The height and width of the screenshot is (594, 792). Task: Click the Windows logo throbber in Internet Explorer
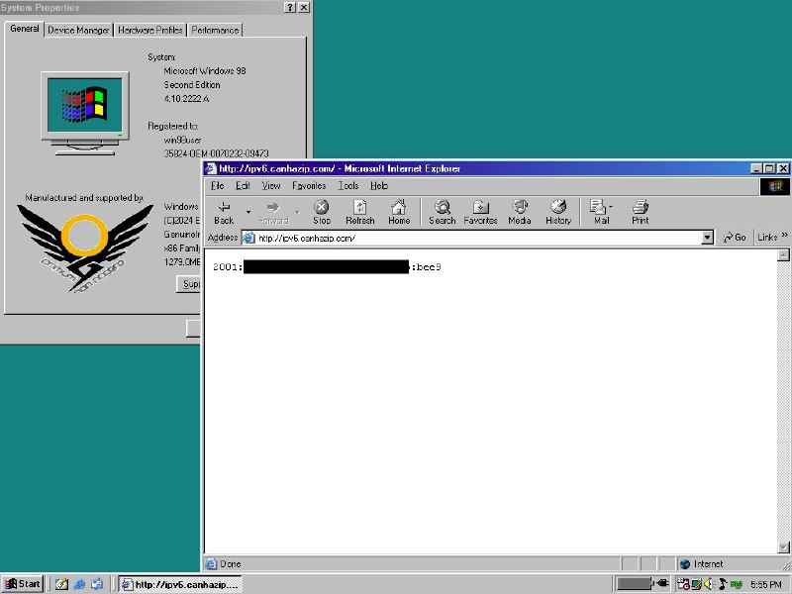tap(775, 187)
